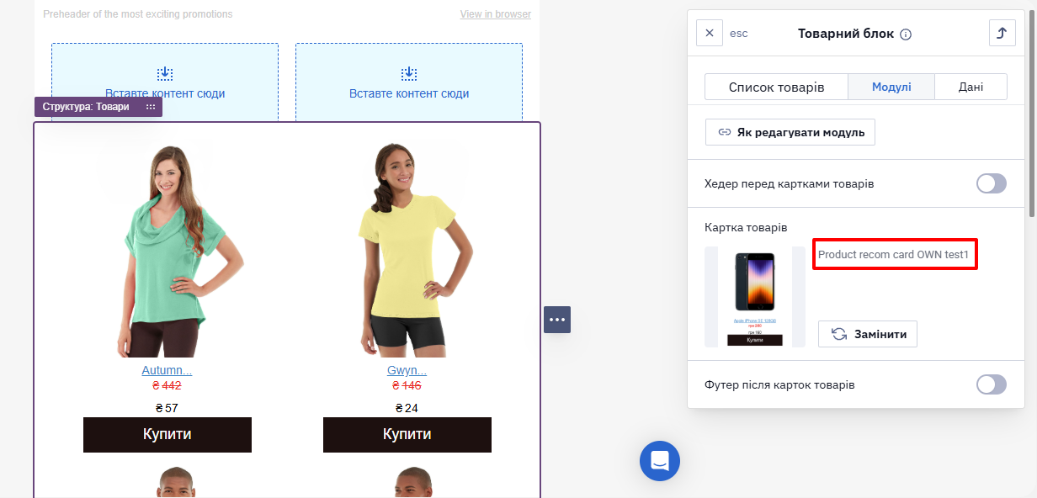This screenshot has width=1037, height=498.
Task: Toggle Футер після карток товарів switch
Action: click(x=992, y=384)
